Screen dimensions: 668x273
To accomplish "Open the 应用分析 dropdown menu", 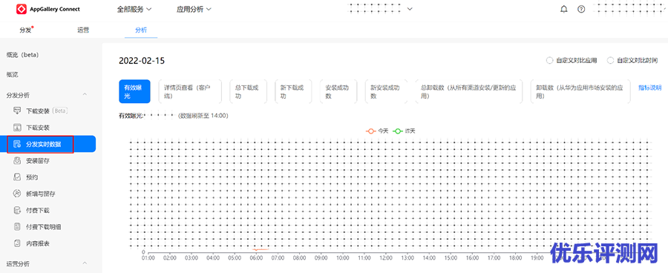I will pyautogui.click(x=194, y=9).
